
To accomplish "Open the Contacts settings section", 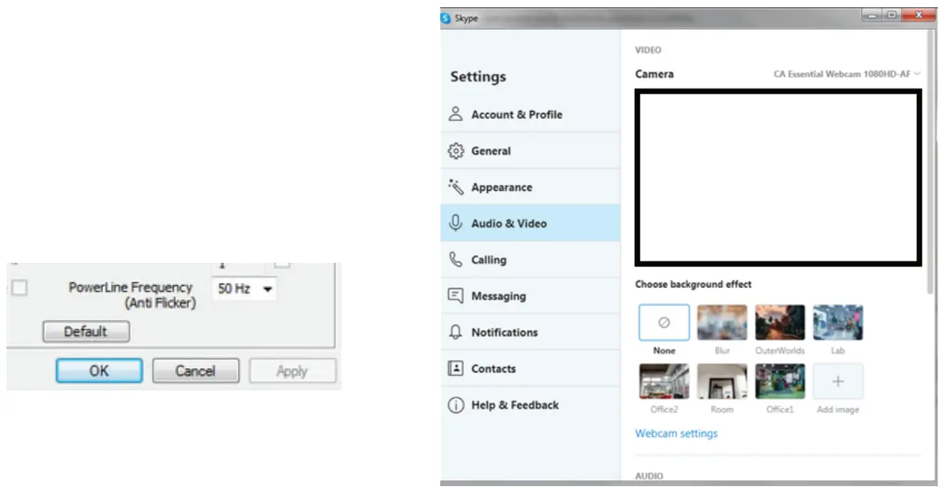I will [x=493, y=369].
